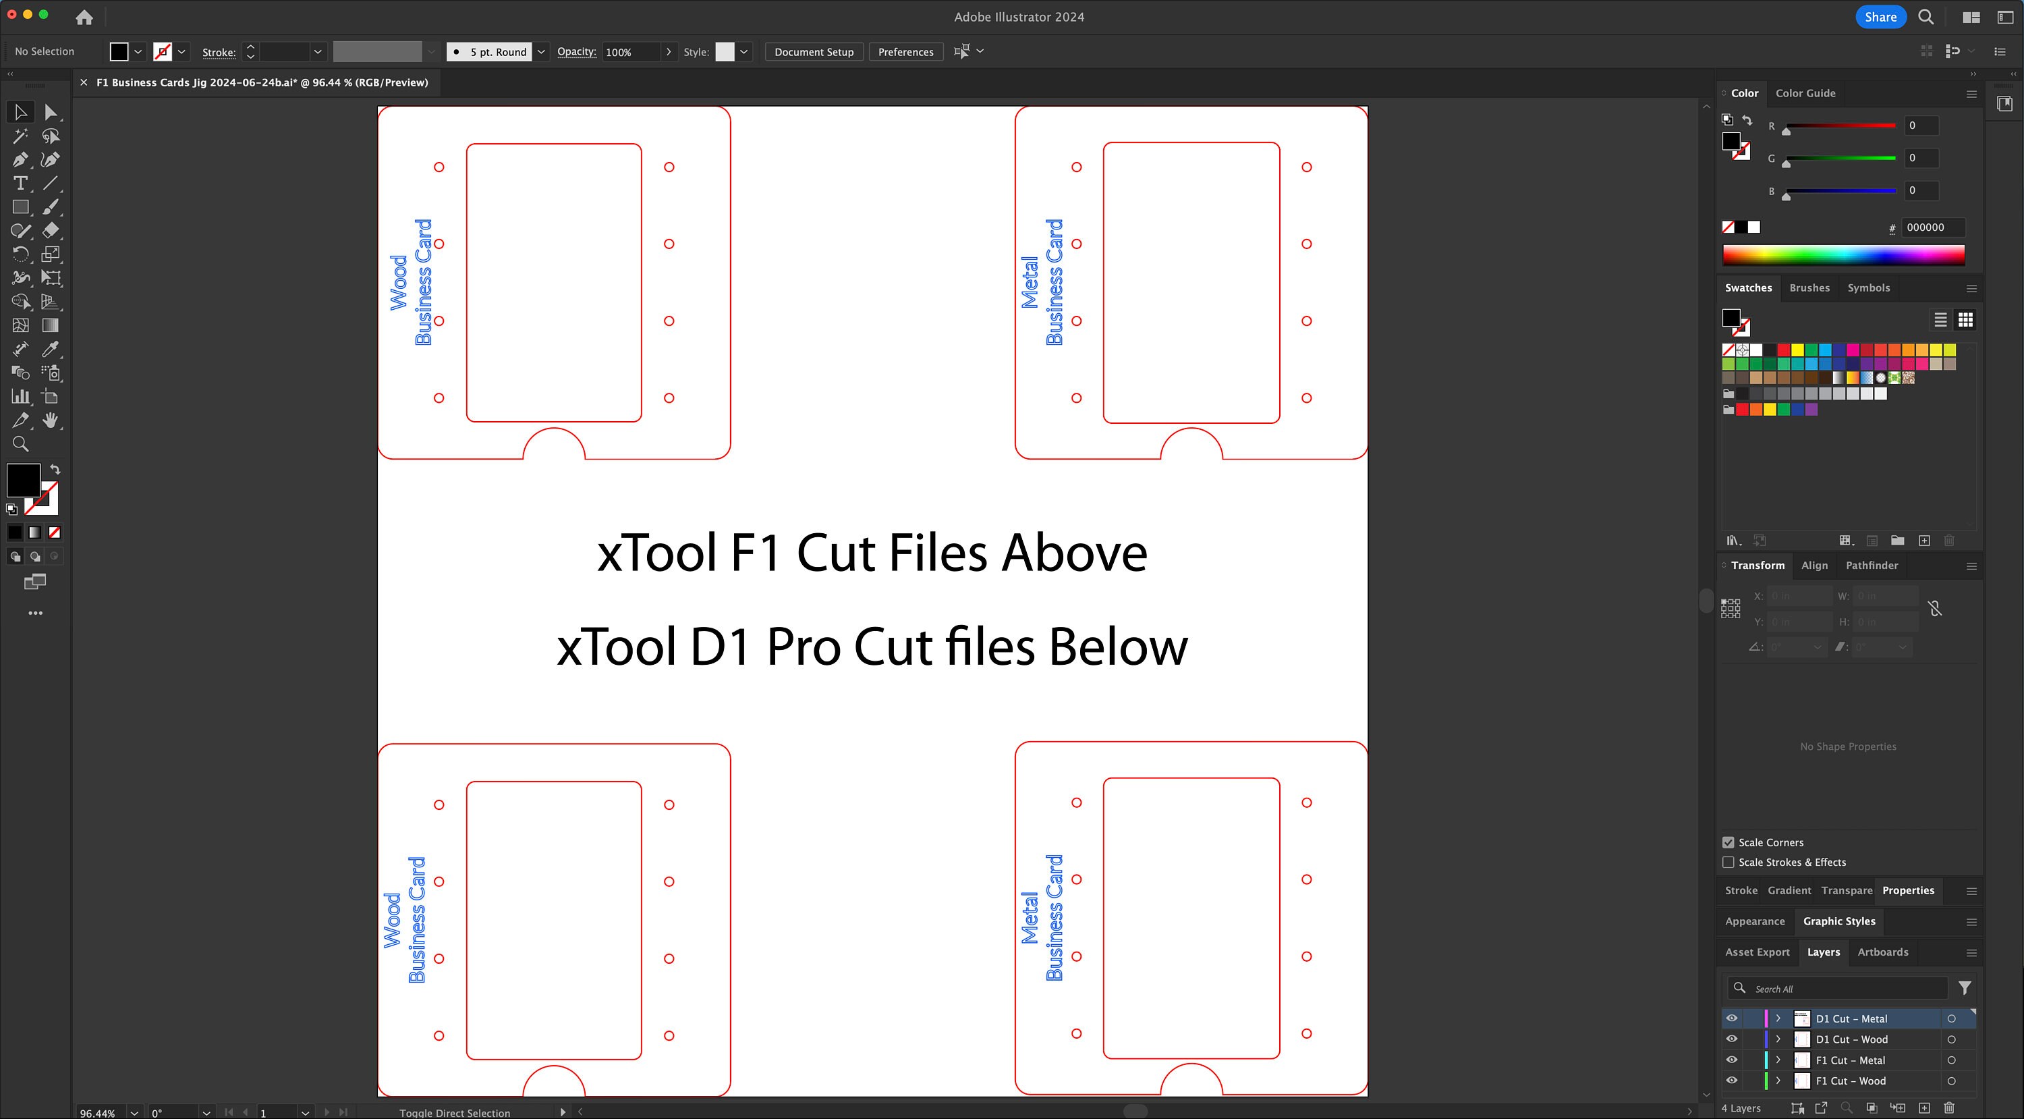2024x1119 pixels.
Task: Select the Type tool
Action: click(x=20, y=183)
